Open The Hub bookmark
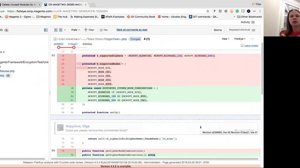300x168 pixels. pyautogui.click(x=60, y=17)
